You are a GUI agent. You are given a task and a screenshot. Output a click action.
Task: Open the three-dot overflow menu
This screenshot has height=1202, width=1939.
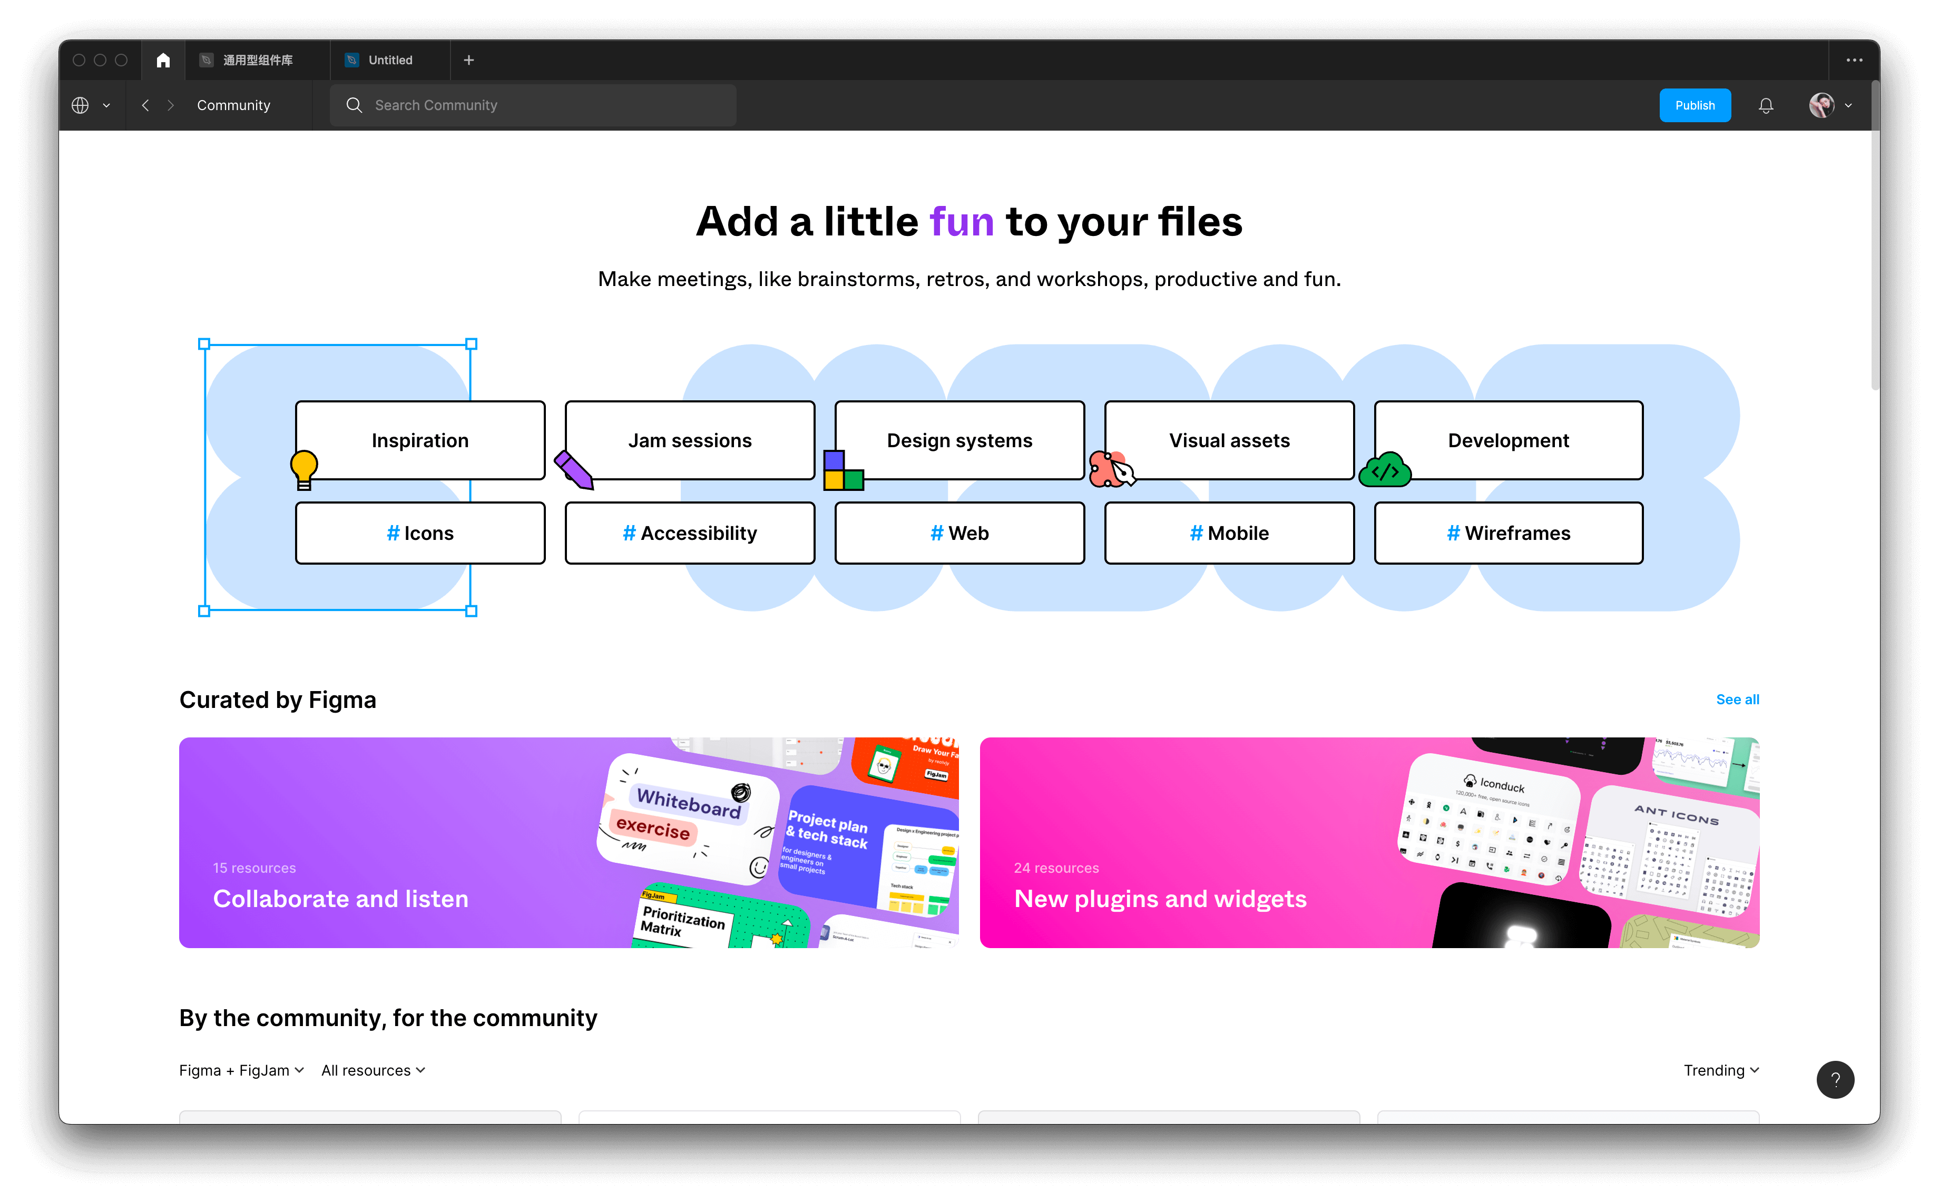[1854, 61]
